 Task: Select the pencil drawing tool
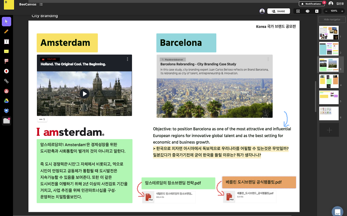click(x=7, y=31)
